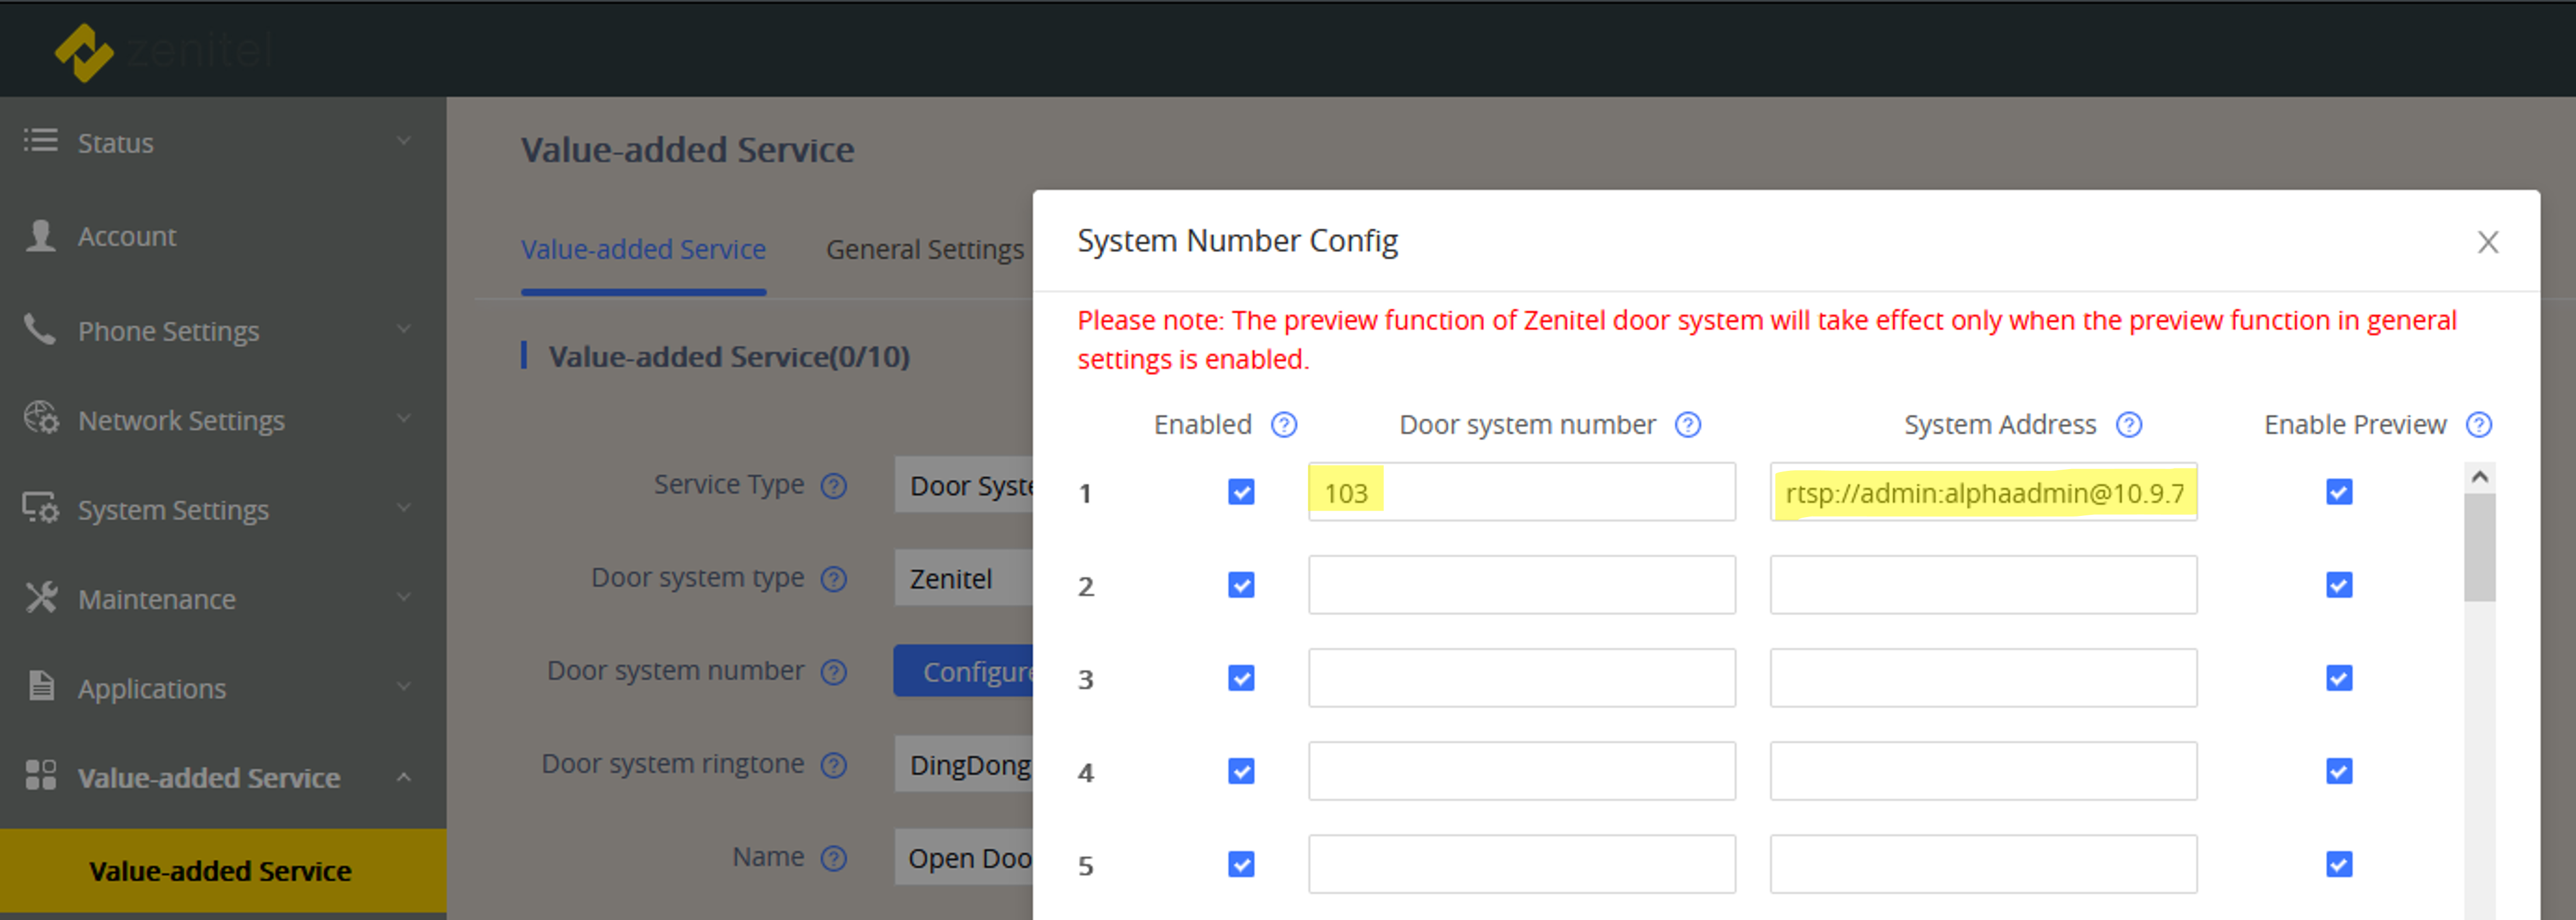The image size is (2576, 920).
Task: Select the Value-added Service tab
Action: pos(643,249)
